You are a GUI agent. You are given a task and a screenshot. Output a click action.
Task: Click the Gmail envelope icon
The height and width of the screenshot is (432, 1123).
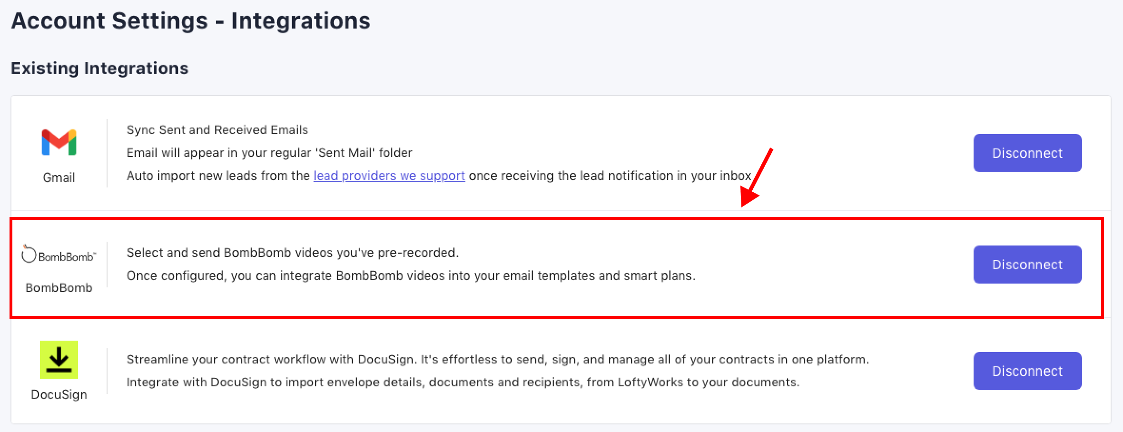(59, 142)
